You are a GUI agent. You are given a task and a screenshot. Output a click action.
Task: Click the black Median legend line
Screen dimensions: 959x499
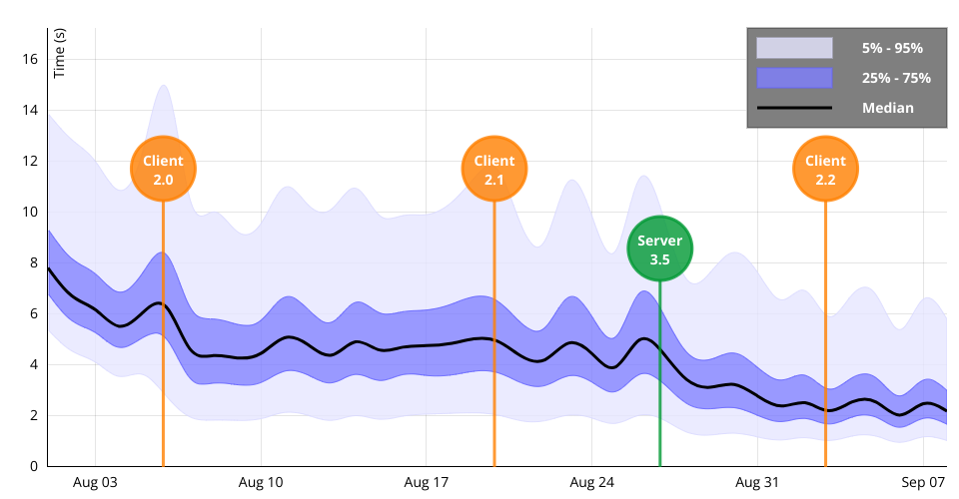794,108
